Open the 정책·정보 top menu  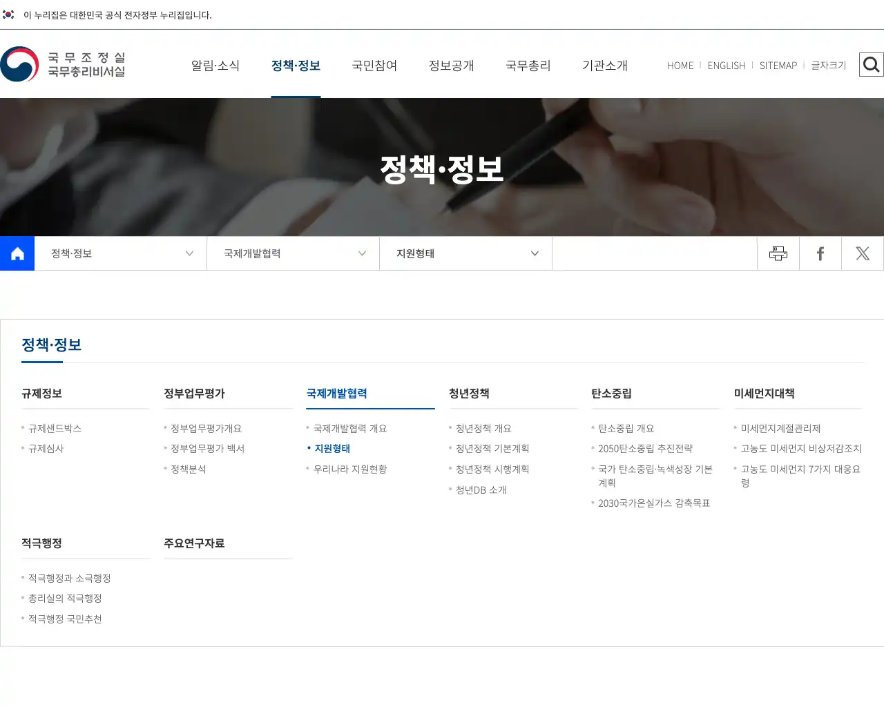[296, 66]
